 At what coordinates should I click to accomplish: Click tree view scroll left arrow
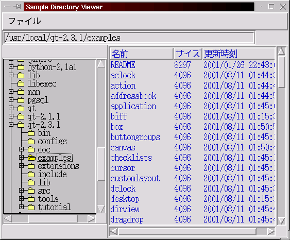(8, 219)
